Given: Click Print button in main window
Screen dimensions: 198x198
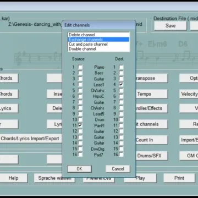Looking at the screenshot, I should point(179,178).
